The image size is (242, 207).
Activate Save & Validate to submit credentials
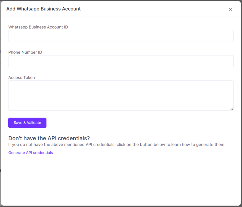pyautogui.click(x=27, y=123)
